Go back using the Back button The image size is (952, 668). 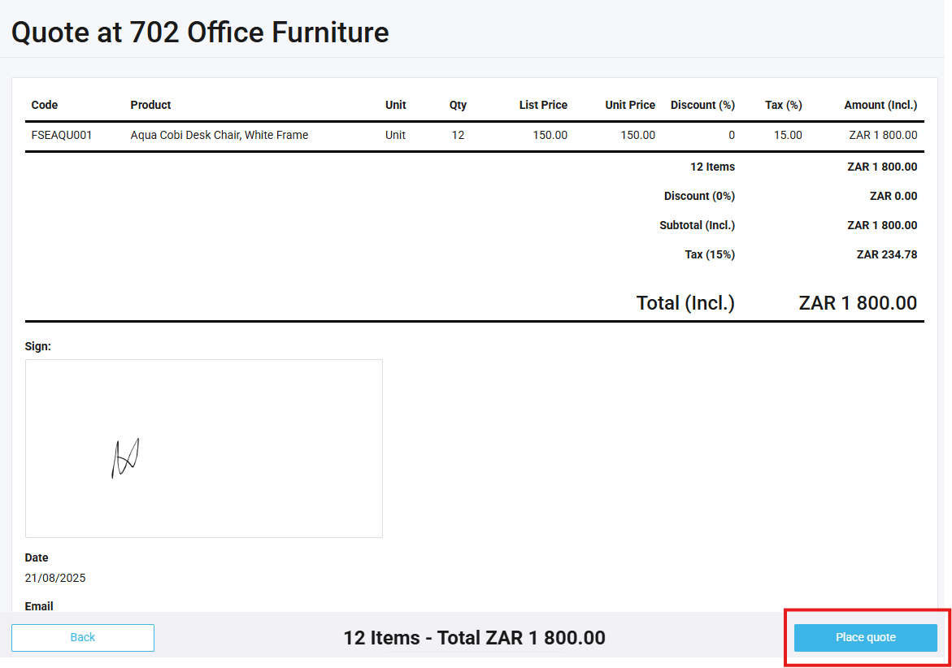pyautogui.click(x=83, y=638)
